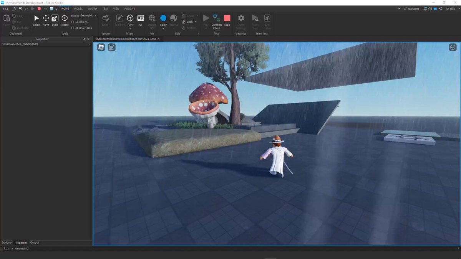Switch to the TEST ribbon tab
The image size is (461, 259).
pyautogui.click(x=105, y=8)
